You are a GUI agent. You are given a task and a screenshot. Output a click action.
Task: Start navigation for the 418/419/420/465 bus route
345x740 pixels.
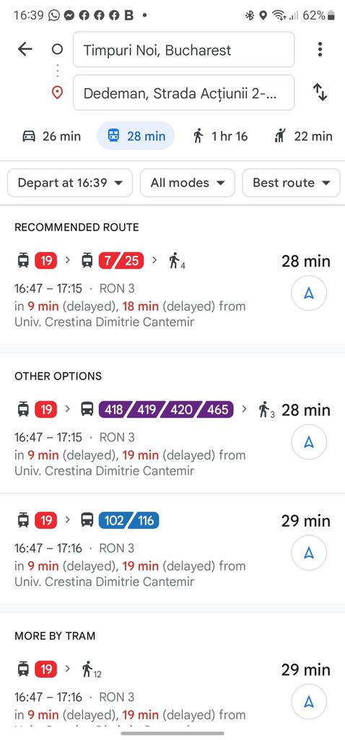[x=309, y=442]
